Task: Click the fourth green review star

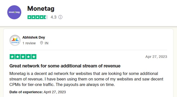Action: (x=29, y=57)
